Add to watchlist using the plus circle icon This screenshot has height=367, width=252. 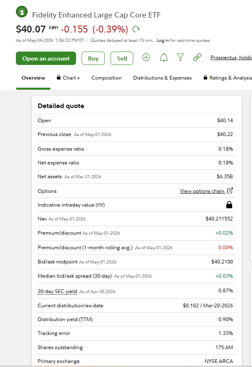[x=146, y=57]
